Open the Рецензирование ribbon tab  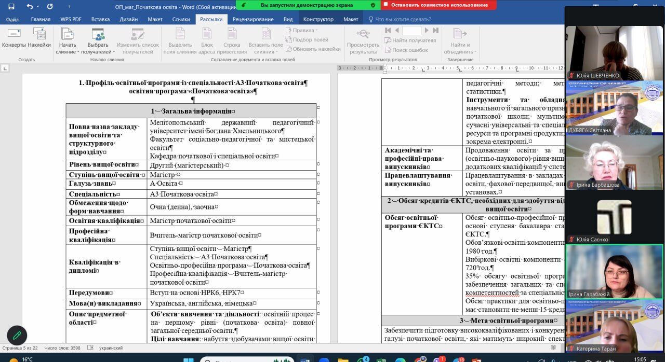(253, 19)
